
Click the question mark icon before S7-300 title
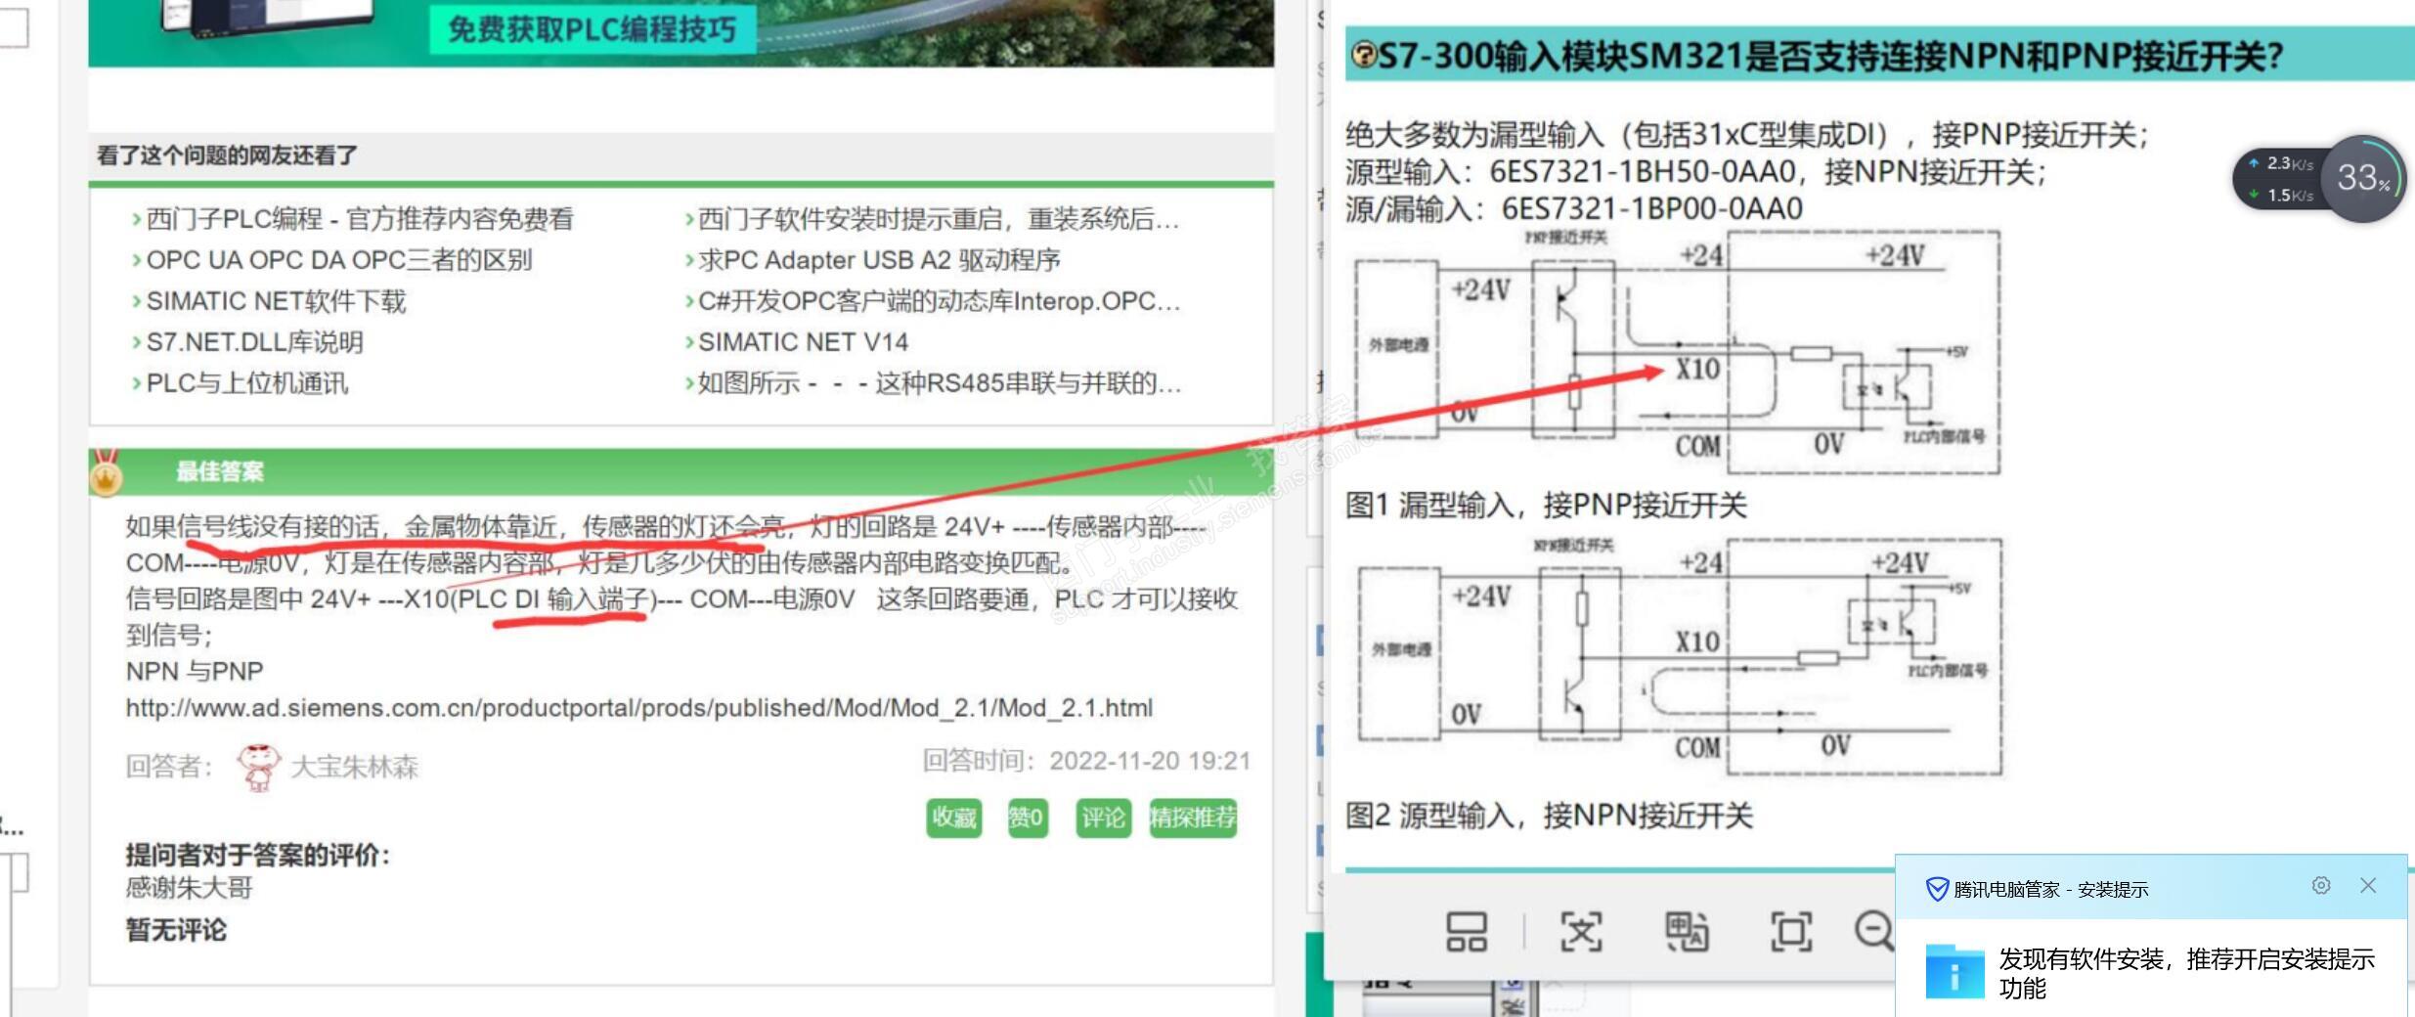(x=1363, y=57)
